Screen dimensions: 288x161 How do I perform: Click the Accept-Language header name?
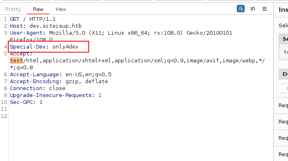point(34,75)
